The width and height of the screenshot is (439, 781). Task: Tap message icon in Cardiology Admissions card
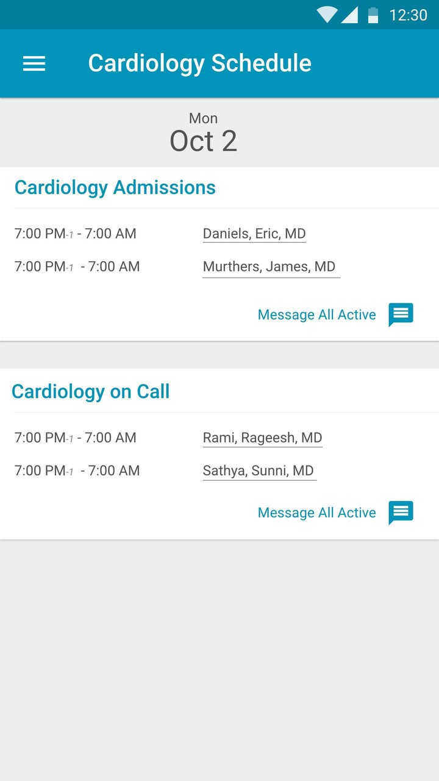tap(401, 314)
